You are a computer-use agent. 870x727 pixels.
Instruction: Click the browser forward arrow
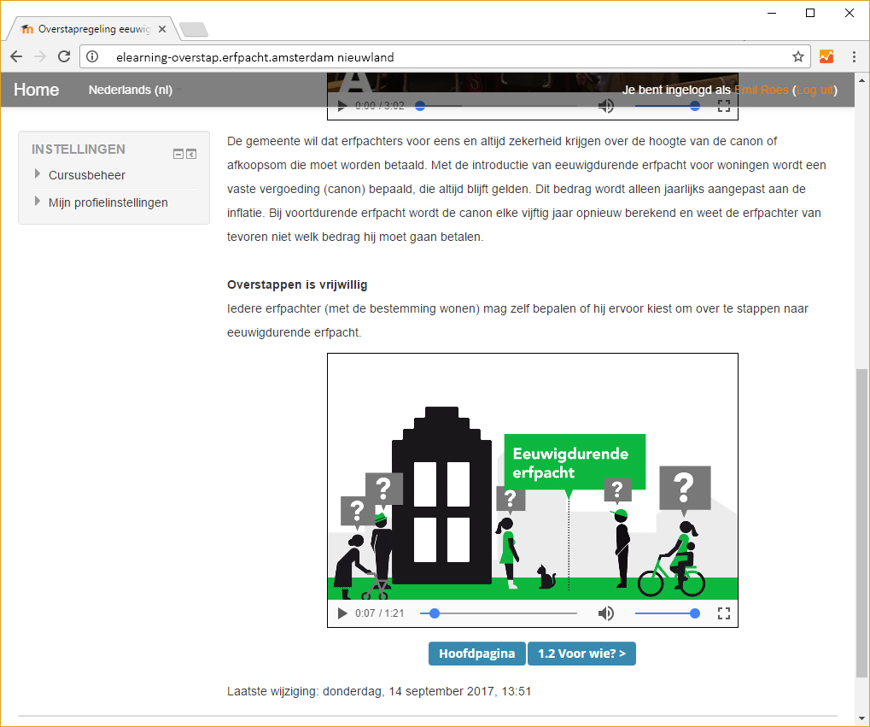coord(40,56)
